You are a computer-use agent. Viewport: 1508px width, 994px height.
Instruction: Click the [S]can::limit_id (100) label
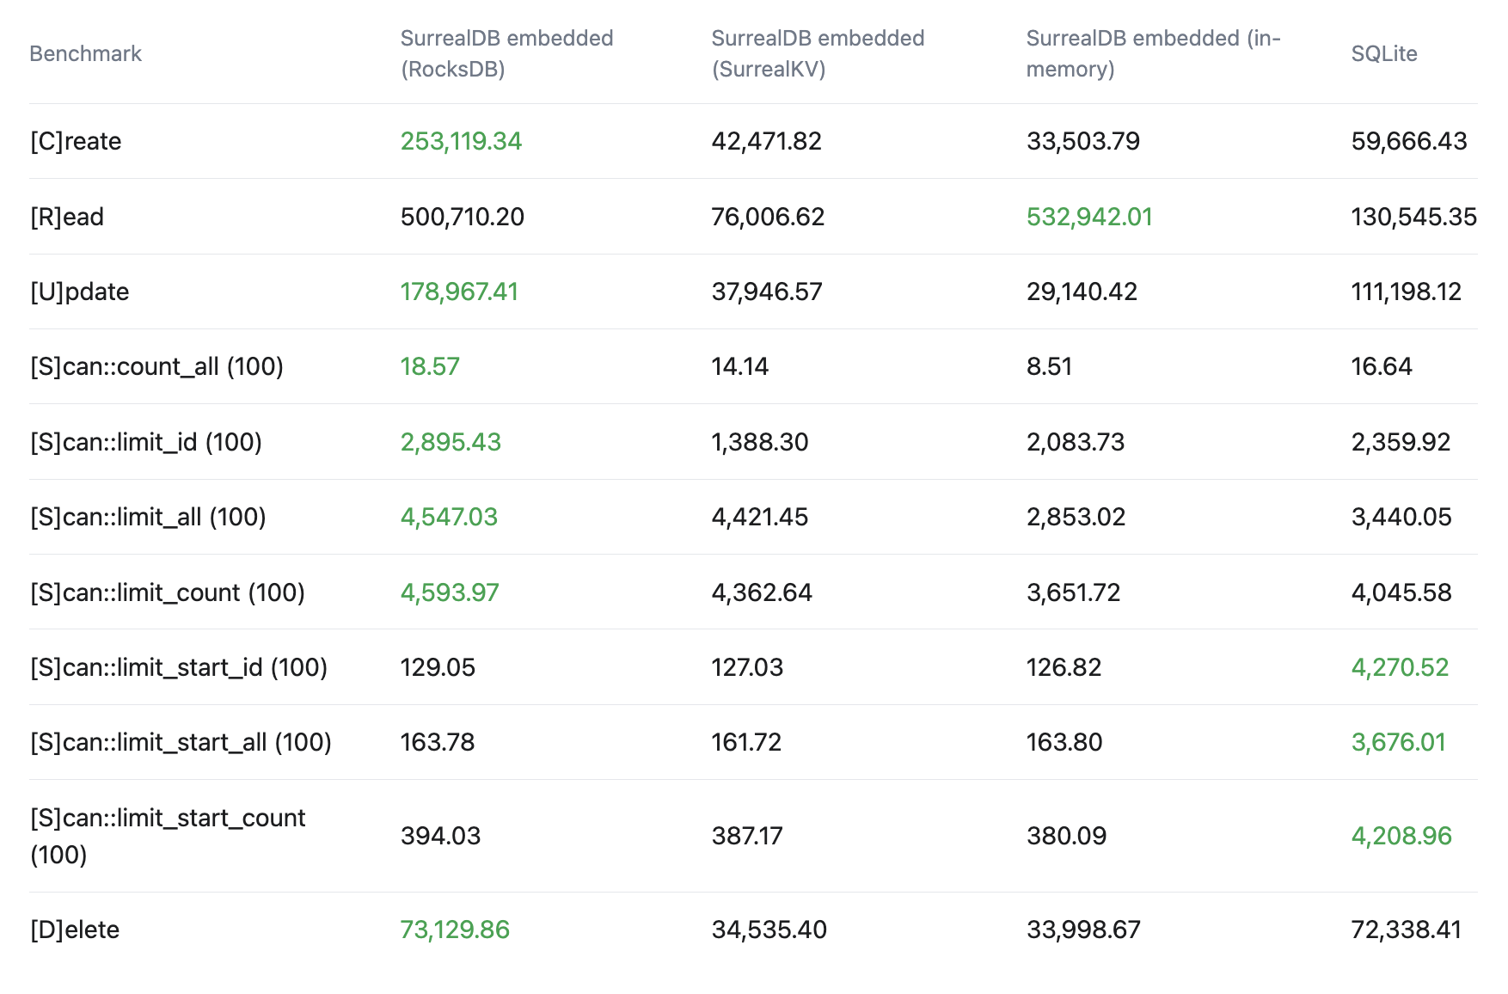[146, 442]
